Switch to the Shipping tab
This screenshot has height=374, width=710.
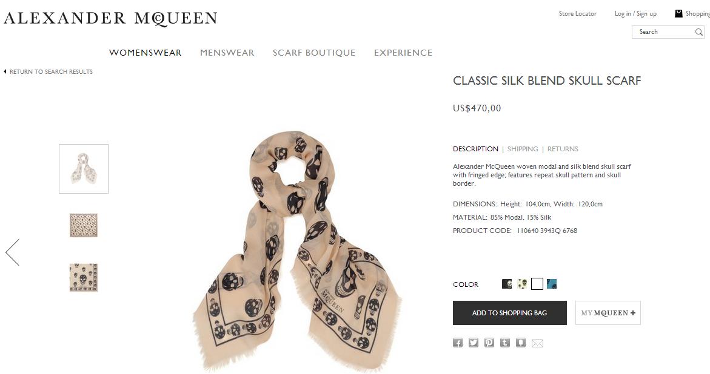(x=523, y=149)
